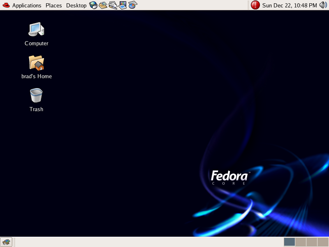Screen dimensions: 329x247
Task: Click the red update alert icon
Action: pyautogui.click(x=255, y=5)
